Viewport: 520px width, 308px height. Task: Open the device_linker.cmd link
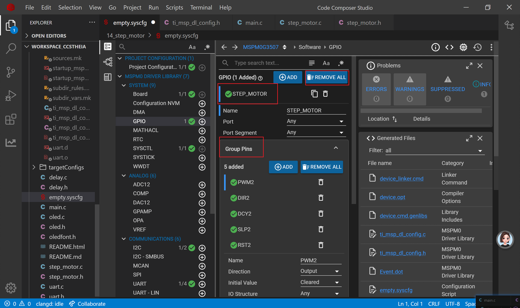click(401, 179)
